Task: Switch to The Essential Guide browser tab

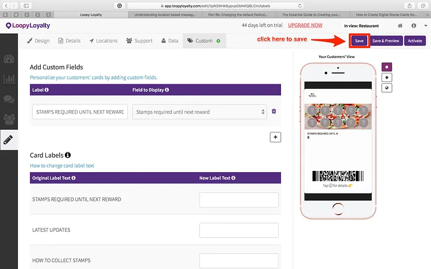Action: [311, 14]
